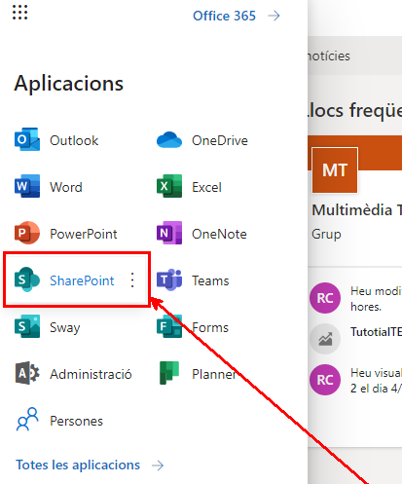Image resolution: width=402 pixels, height=484 pixels.
Task: Open SharePoint's three-dot more options menu
Action: click(132, 279)
